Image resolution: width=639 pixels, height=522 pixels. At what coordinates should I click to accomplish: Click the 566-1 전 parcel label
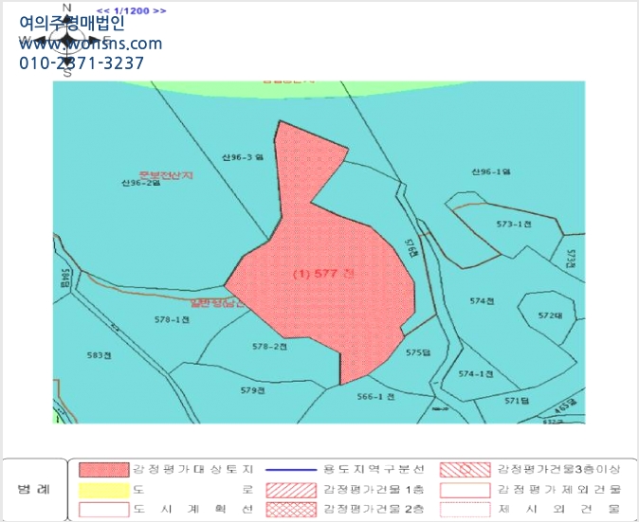pos(375,396)
